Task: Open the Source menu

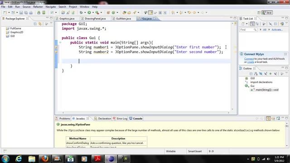Action: (x=26, y=7)
